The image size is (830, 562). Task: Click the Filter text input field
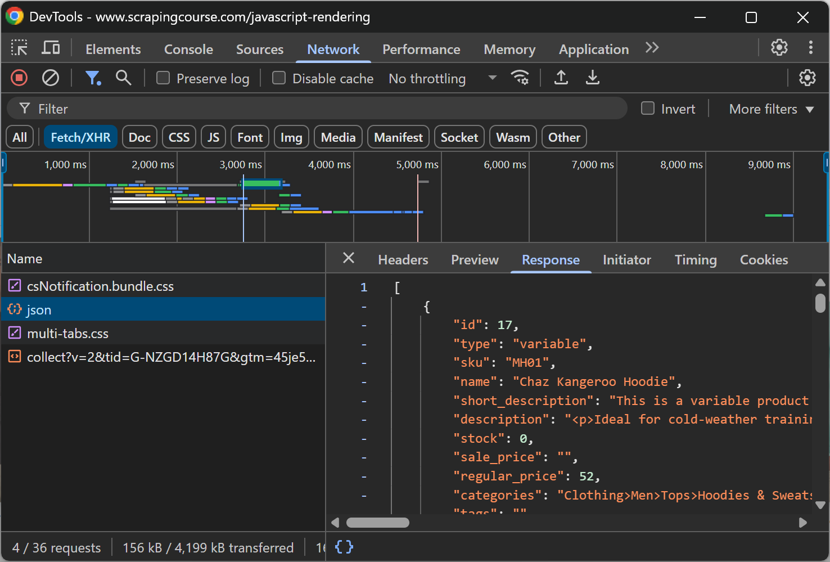tap(326, 109)
